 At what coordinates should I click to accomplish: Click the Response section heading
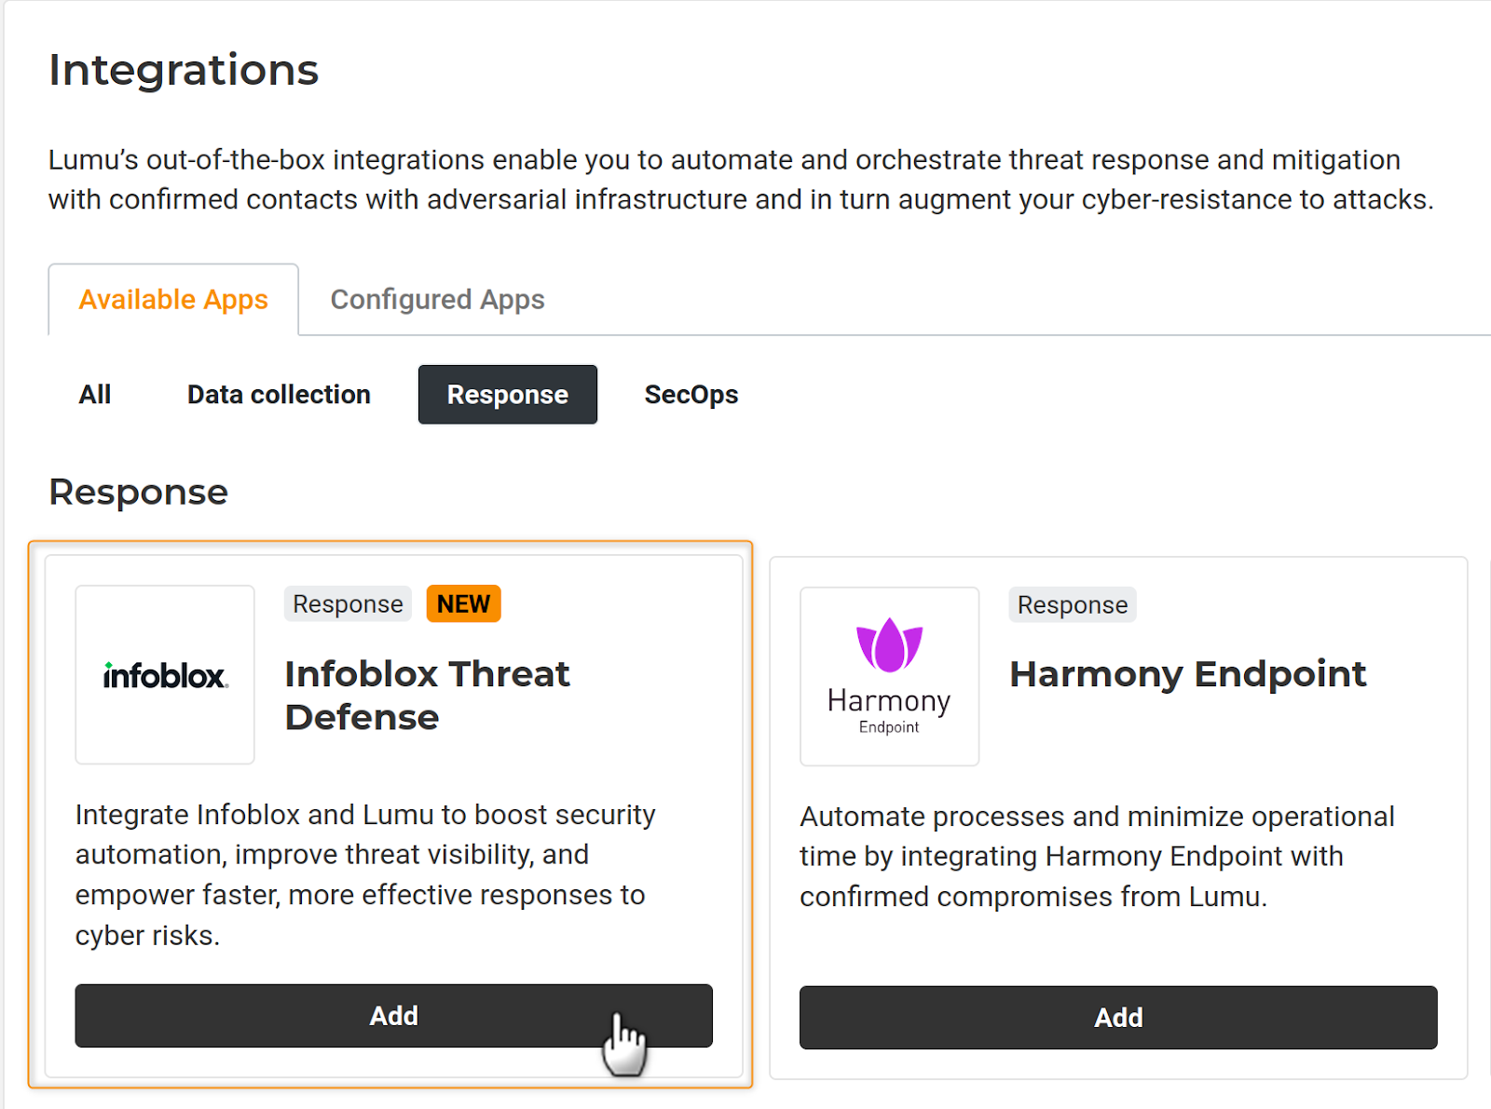click(138, 492)
